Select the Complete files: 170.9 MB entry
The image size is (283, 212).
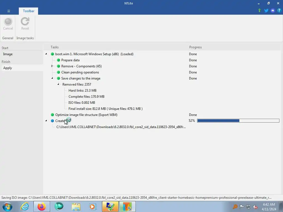point(87,97)
